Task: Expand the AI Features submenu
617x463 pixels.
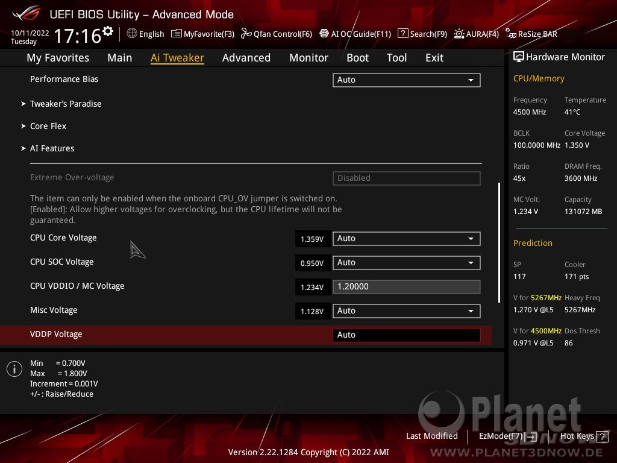Action: [x=52, y=148]
